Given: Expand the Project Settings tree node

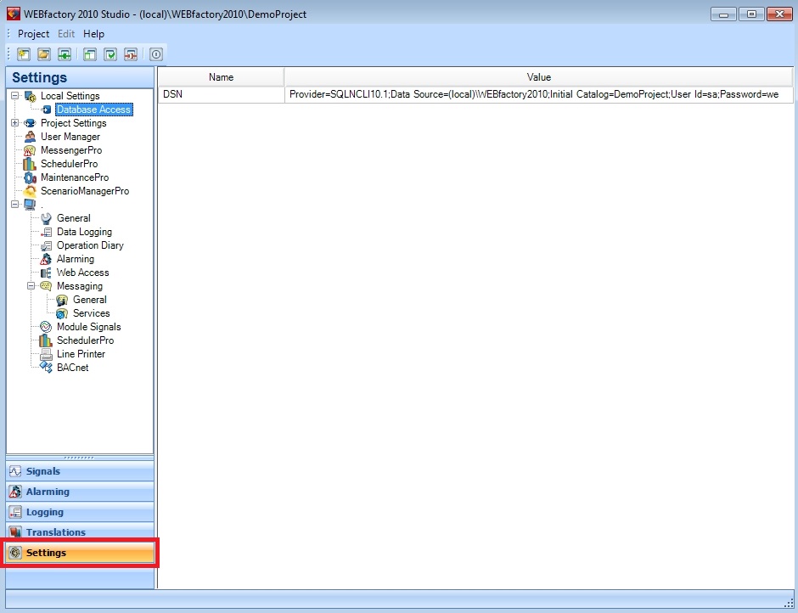Looking at the screenshot, I should coord(15,123).
